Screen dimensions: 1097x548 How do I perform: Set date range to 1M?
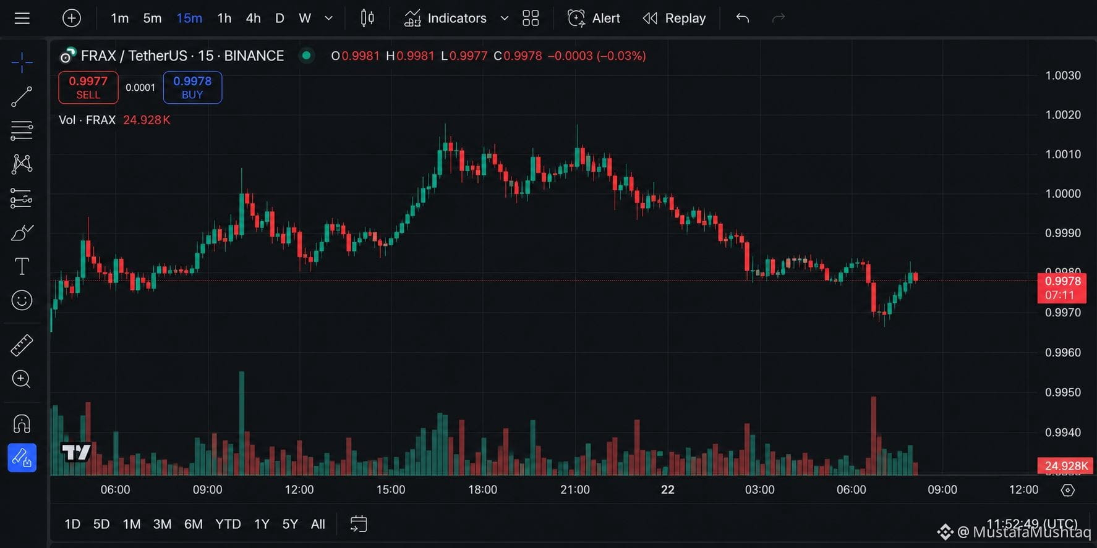coord(132,524)
